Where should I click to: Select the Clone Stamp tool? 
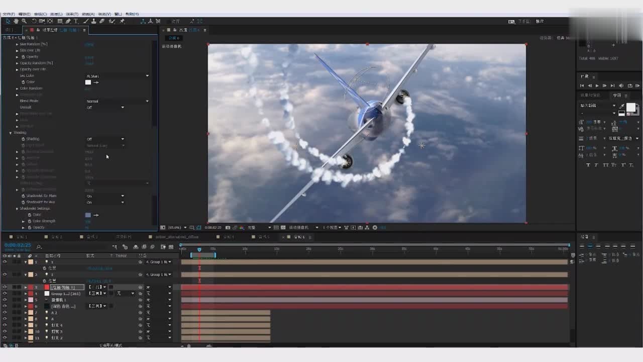point(93,21)
